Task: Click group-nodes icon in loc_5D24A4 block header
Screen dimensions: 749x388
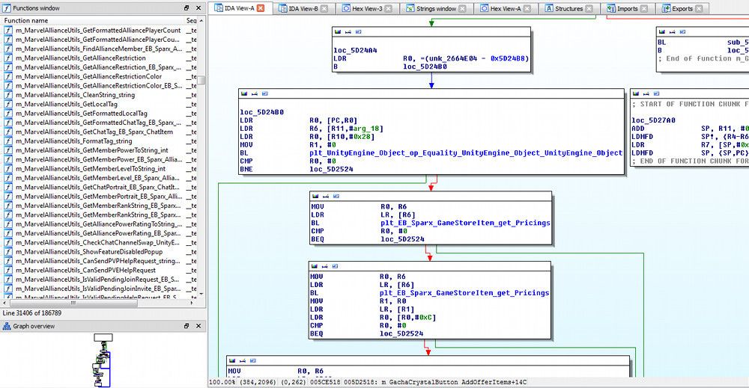Action: coord(358,32)
